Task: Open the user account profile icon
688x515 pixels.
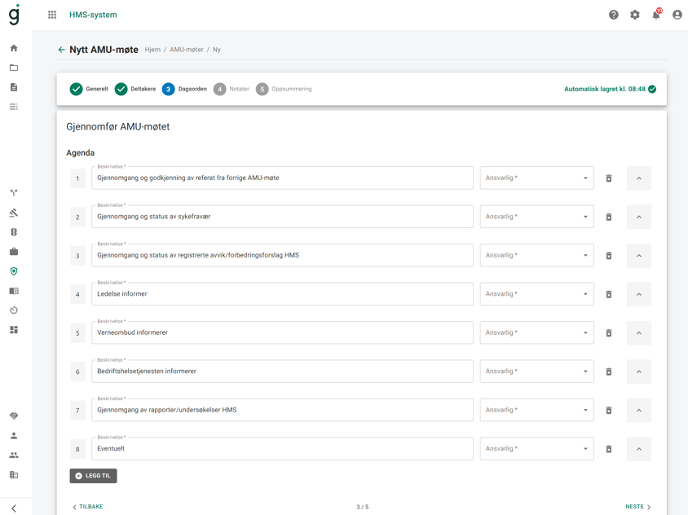Action: click(x=677, y=15)
